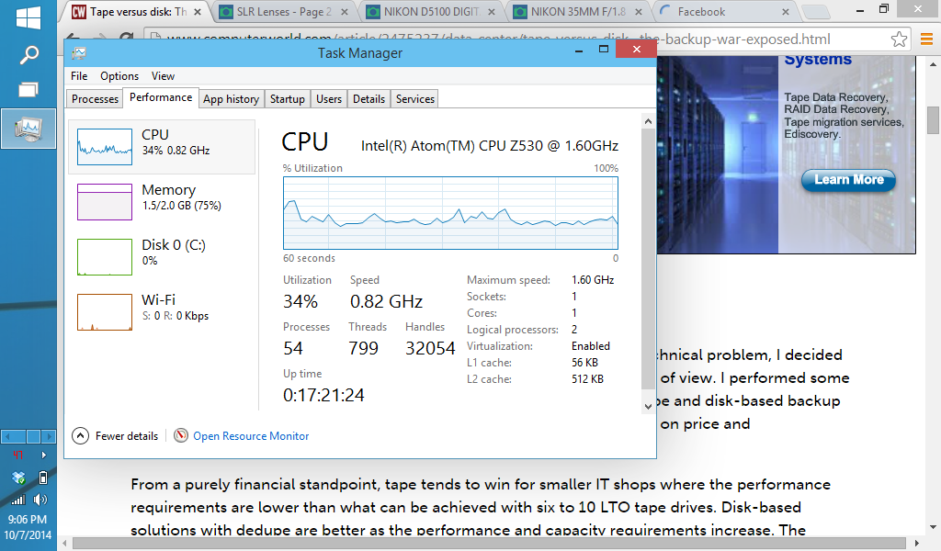Screen dimensions: 941x551
Task: Switch to NIKON D5100 DIGIT browser tab
Action: 431,11
